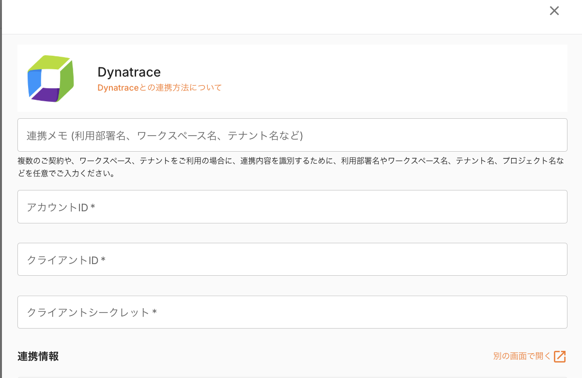
Task: Select the クライアントID text box
Action: [x=292, y=260]
